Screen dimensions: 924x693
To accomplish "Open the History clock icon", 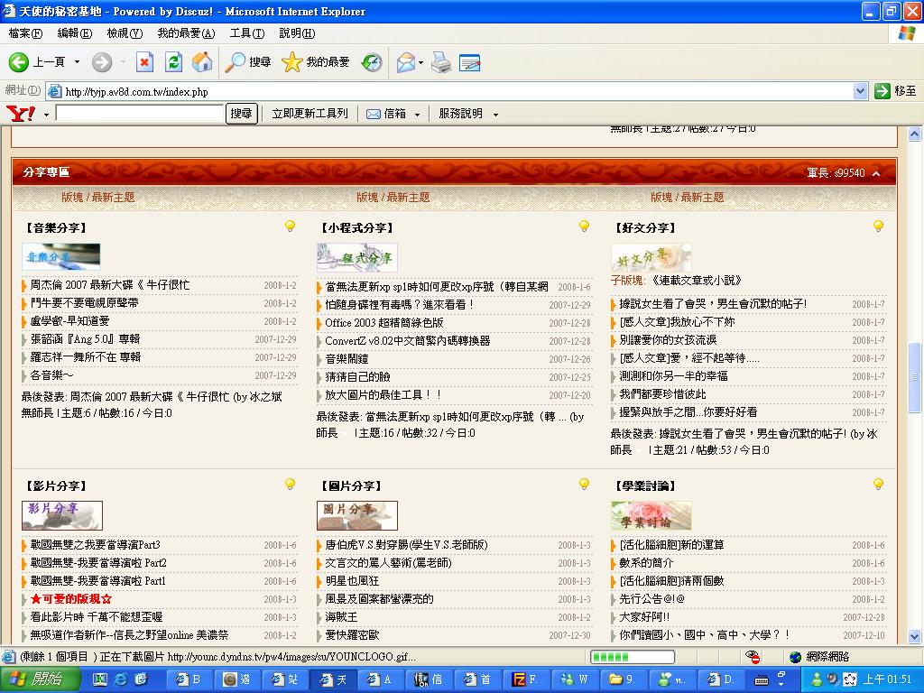I will (x=372, y=62).
